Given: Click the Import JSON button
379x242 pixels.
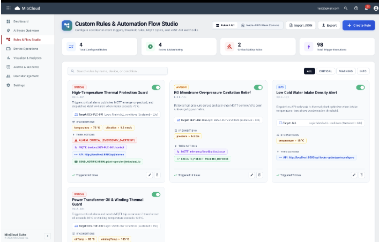Looking at the screenshot, I should pyautogui.click(x=301, y=25).
